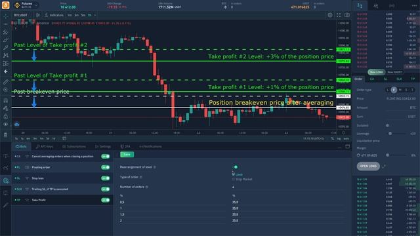Open the bot settings icon in left sidebar
The height and width of the screenshot is (236, 420).
coord(6,181)
